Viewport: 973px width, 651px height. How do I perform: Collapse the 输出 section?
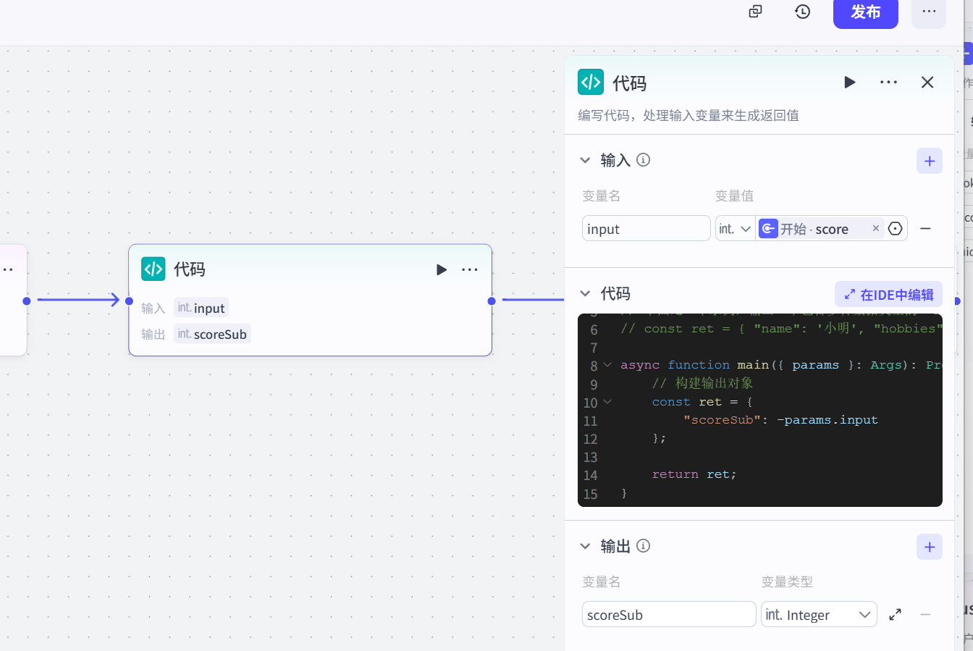coord(585,547)
